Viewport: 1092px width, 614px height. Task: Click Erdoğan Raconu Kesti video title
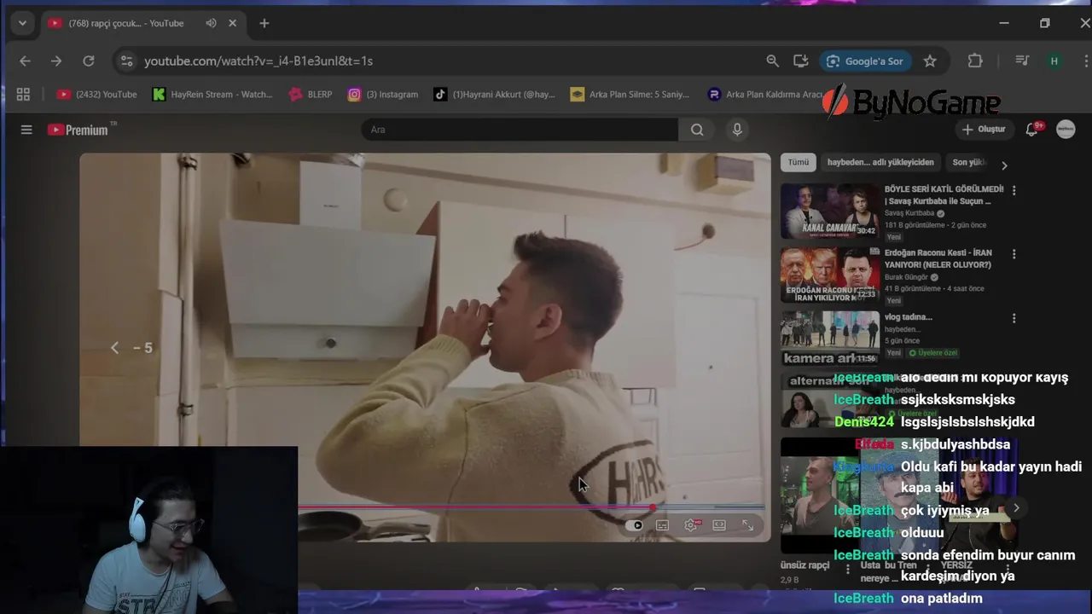pos(938,259)
